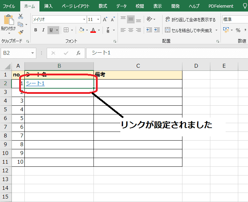Click the accounting number format icon
Screen dimensions: 248x202
pyautogui.click(x=226, y=30)
